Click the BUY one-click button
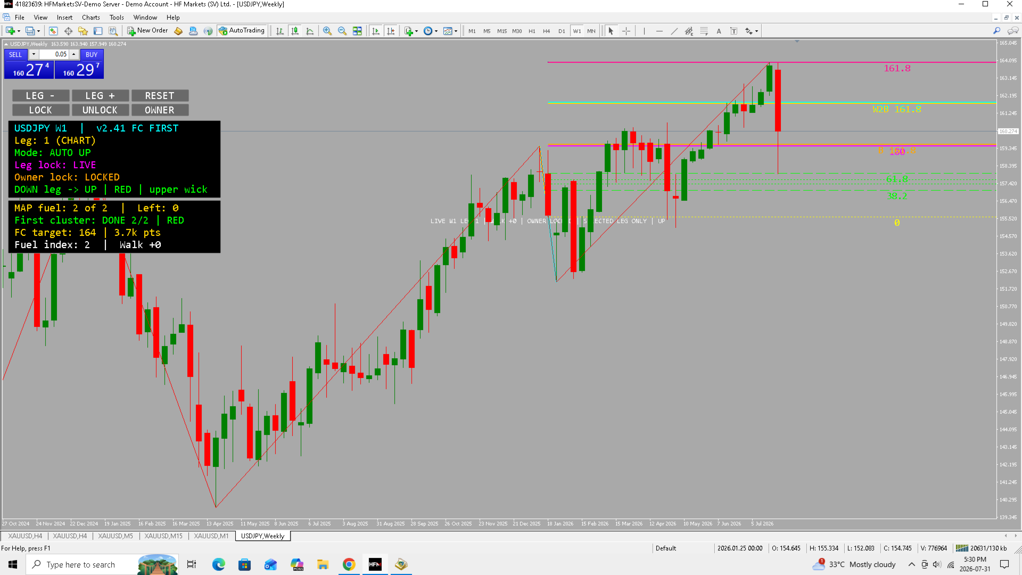 pos(79,70)
